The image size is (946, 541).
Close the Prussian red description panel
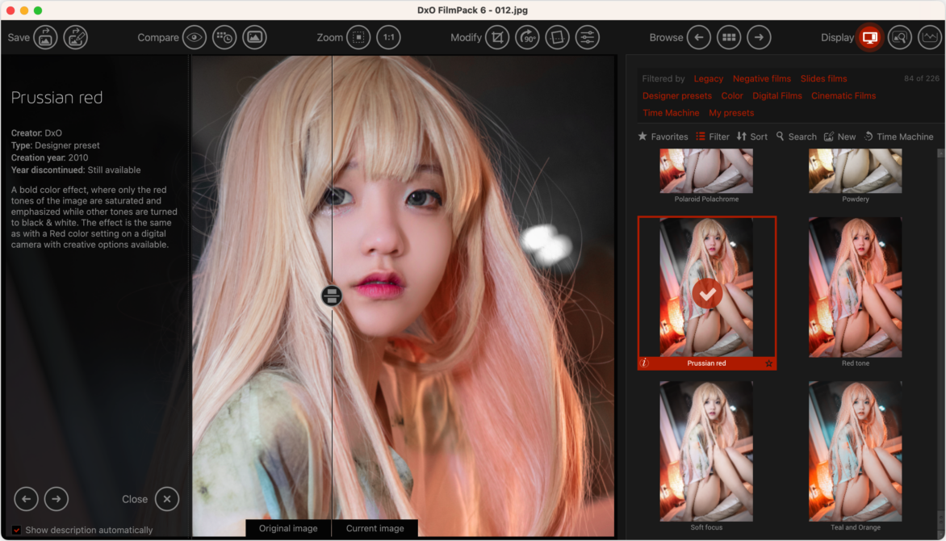(x=167, y=499)
